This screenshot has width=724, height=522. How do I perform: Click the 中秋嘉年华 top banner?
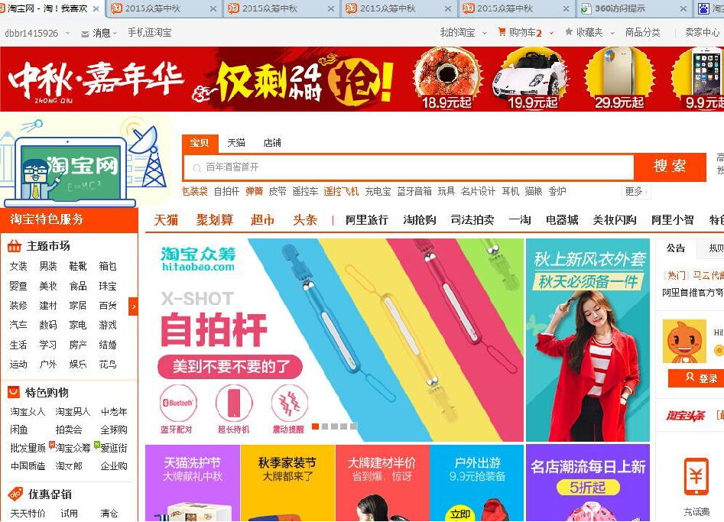click(x=362, y=79)
